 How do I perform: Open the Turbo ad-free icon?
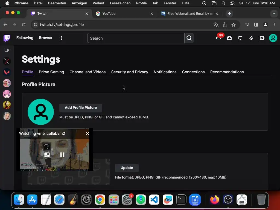click(x=262, y=38)
